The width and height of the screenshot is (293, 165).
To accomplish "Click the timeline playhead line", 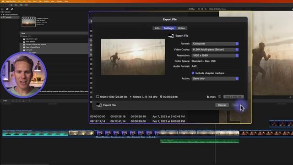I will click(215, 144).
